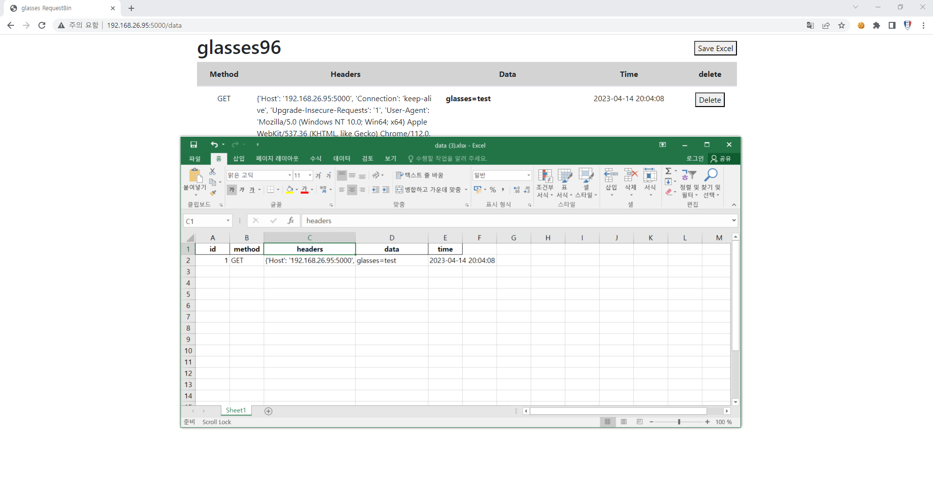The height and width of the screenshot is (504, 933).
Task: Open the Insert (삽입) ribbon tab
Action: [238, 159]
